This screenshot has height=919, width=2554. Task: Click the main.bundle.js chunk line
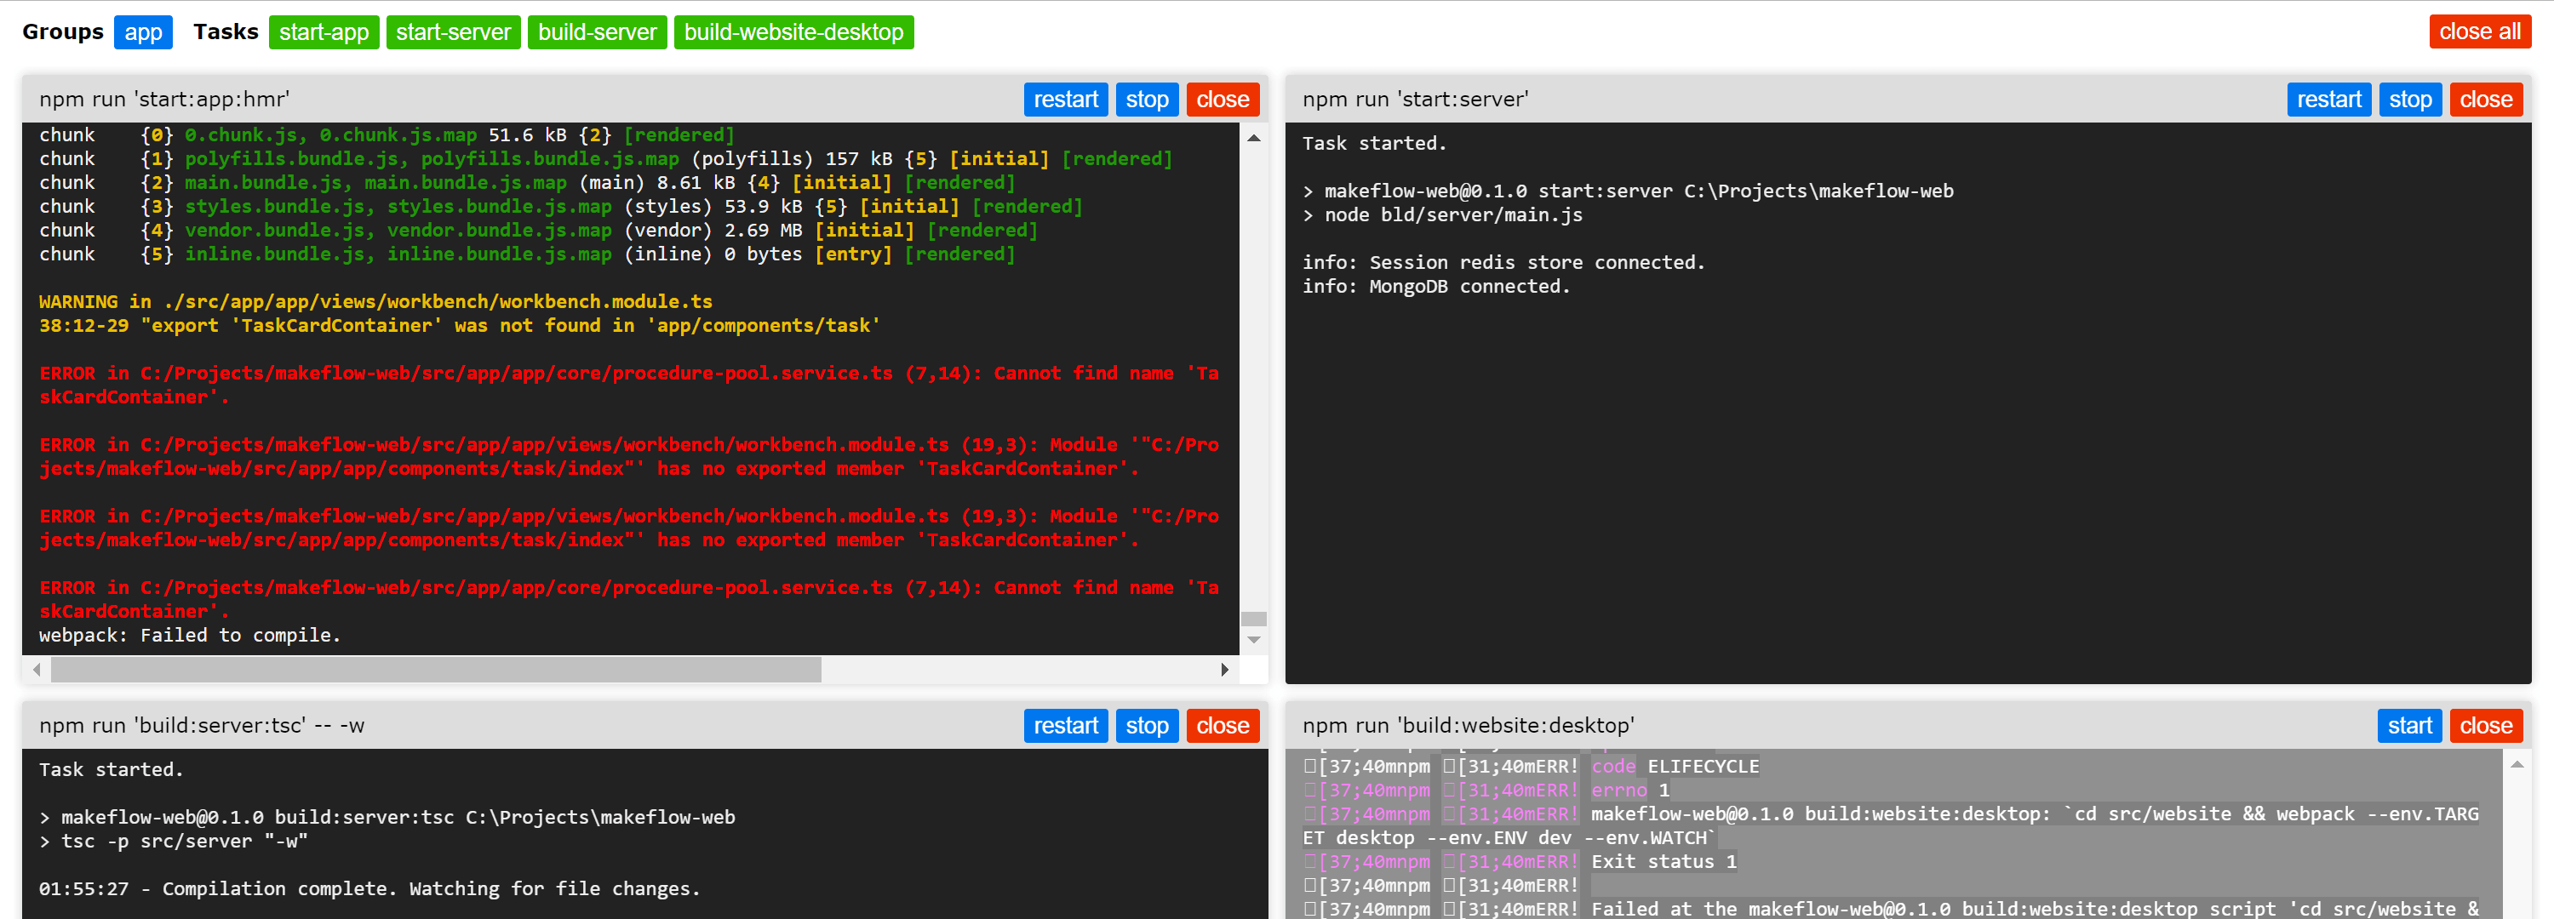click(528, 182)
